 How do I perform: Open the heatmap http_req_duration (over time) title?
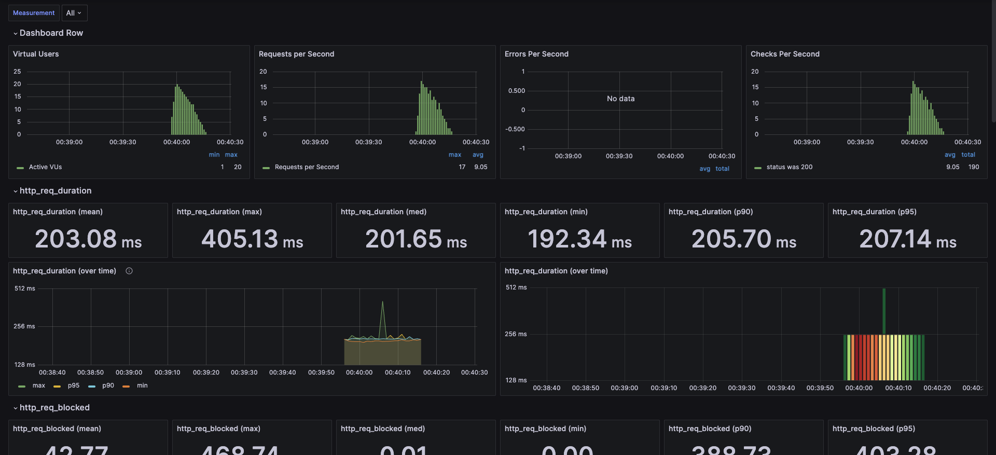(x=556, y=271)
